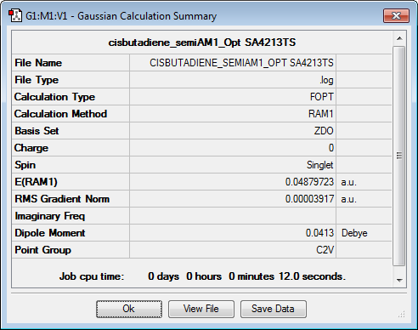Click the Job cpu time line
The image size is (418, 330).
tap(202, 276)
